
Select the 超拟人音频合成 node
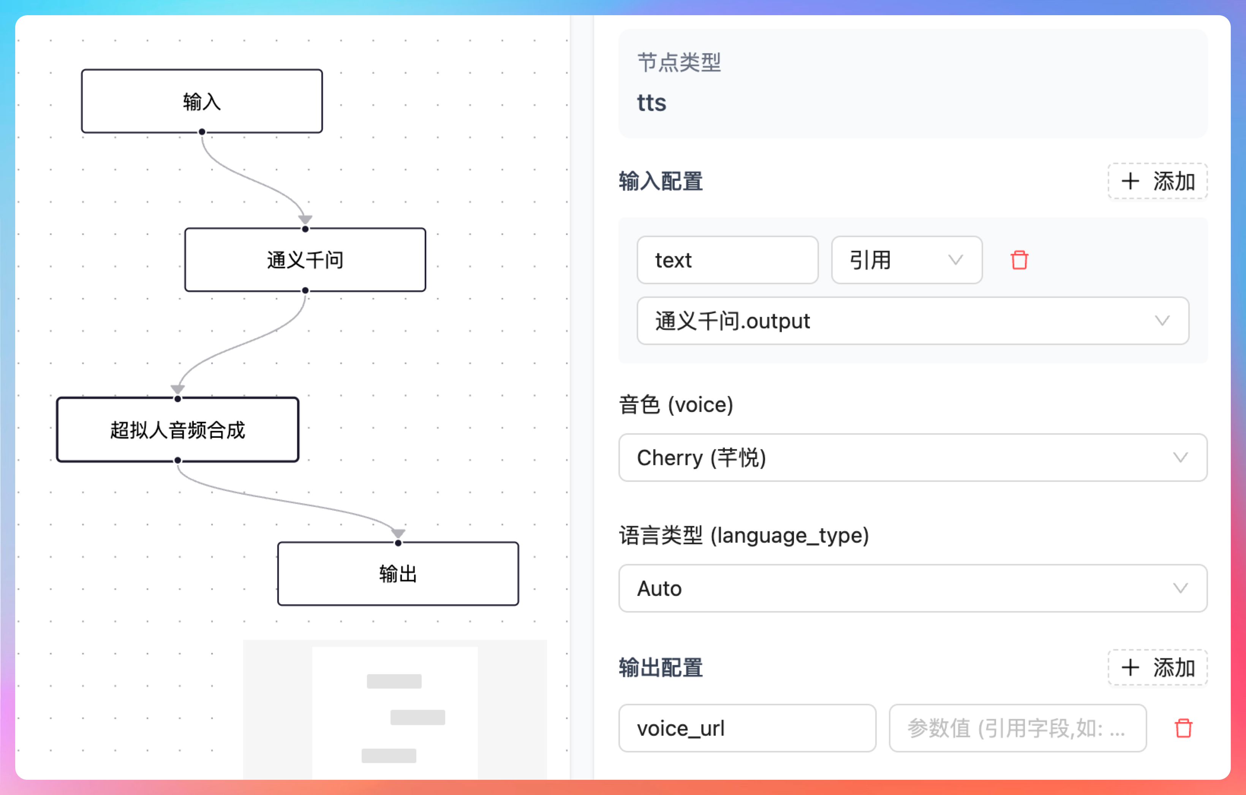coord(177,429)
